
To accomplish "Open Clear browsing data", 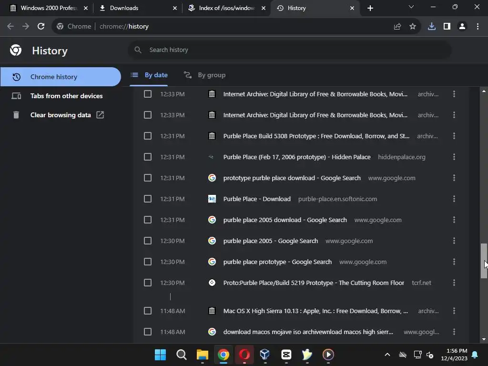I will [61, 115].
